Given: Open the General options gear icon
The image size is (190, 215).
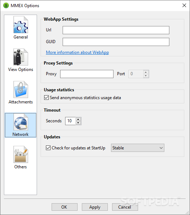Looking at the screenshot, I should coord(21,25).
